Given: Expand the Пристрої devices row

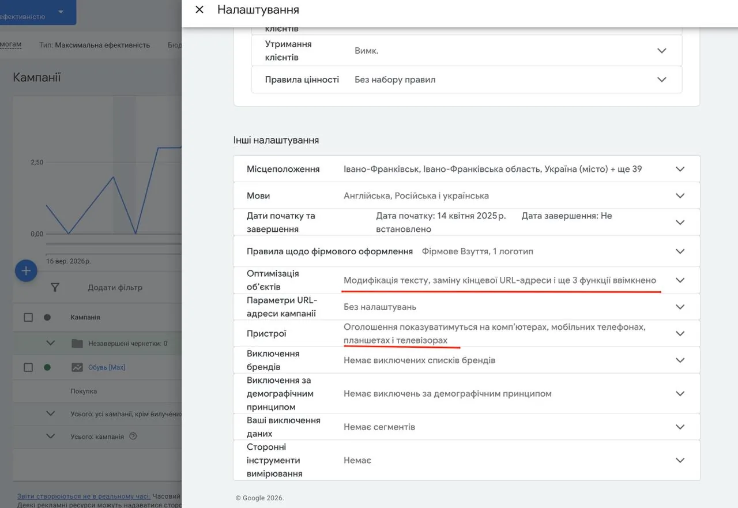Looking at the screenshot, I should tap(680, 333).
